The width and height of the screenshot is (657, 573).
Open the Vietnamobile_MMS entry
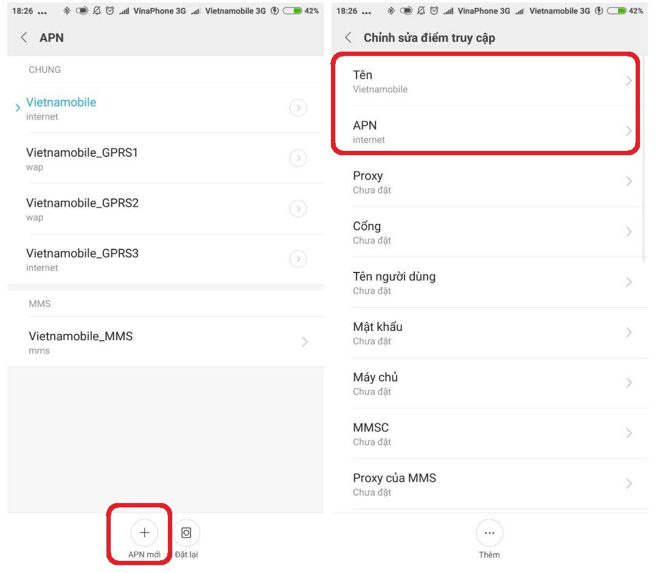pos(165,342)
